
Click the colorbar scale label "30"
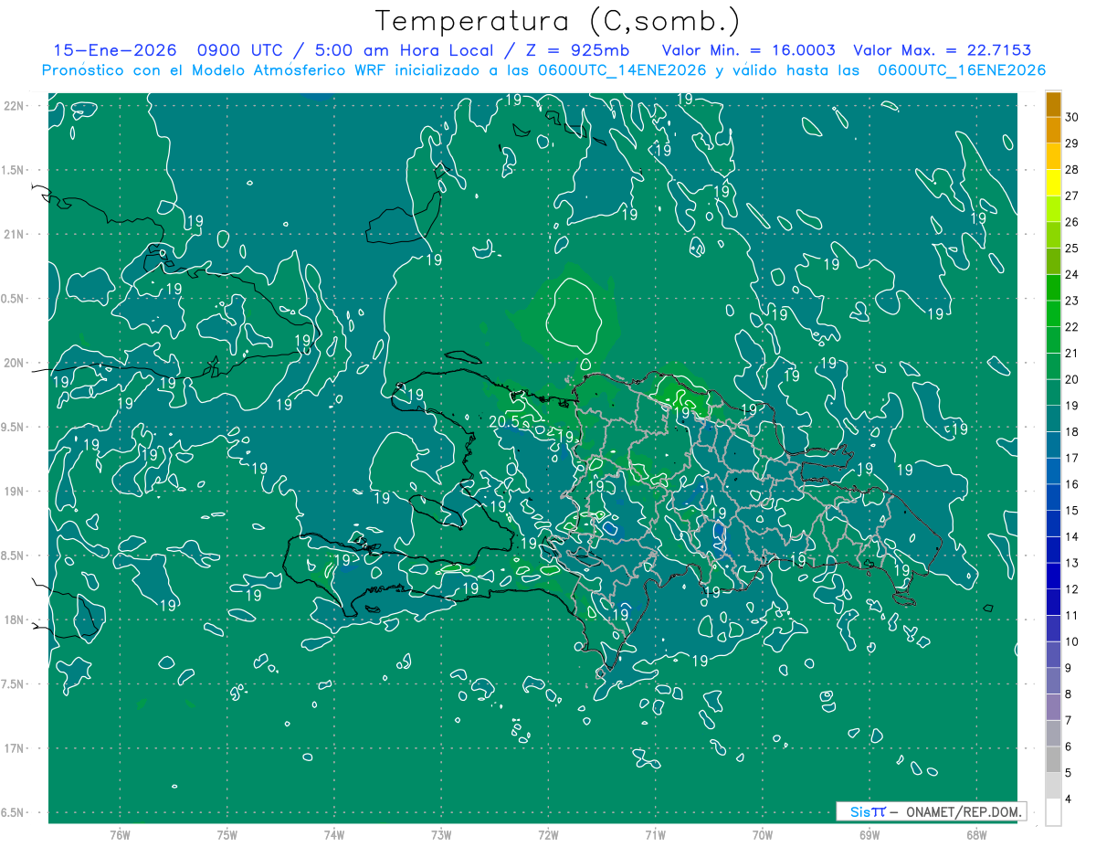click(1072, 116)
